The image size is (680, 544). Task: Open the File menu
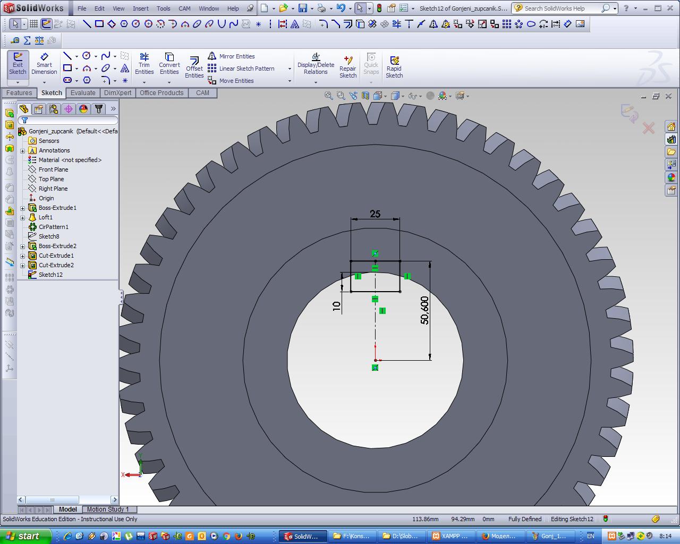click(82, 8)
